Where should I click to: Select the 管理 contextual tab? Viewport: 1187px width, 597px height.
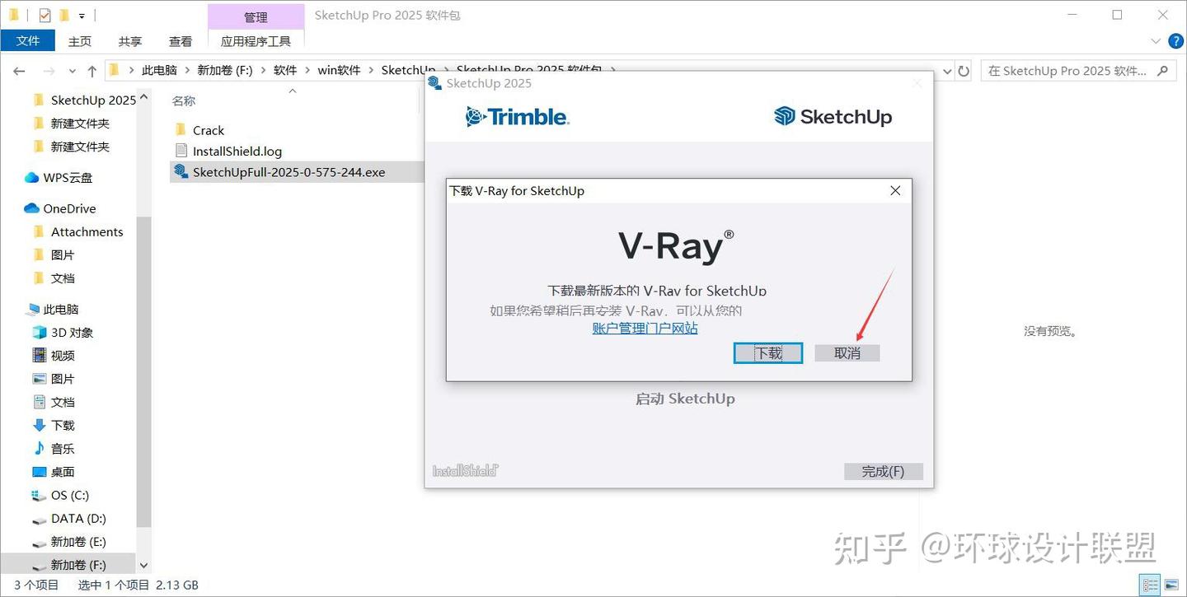coord(256,16)
